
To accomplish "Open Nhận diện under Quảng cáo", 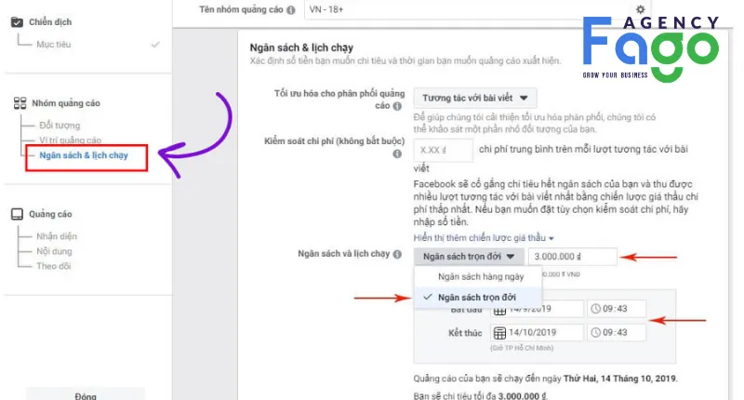I will pyautogui.click(x=57, y=236).
